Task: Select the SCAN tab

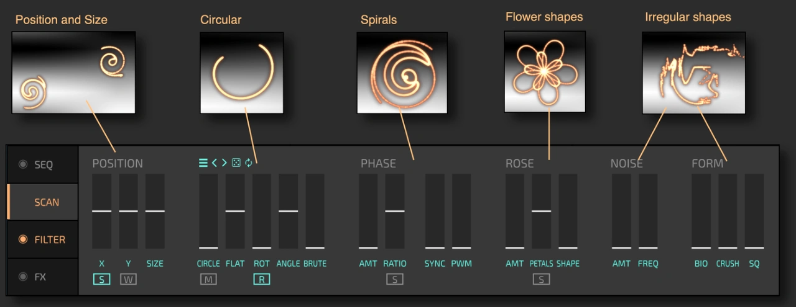Action: click(x=47, y=202)
